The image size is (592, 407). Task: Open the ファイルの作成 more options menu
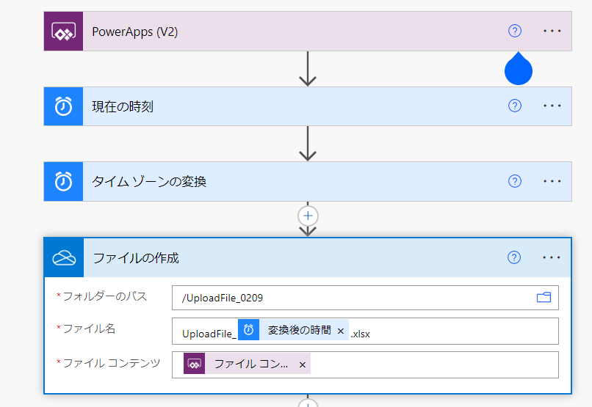[x=552, y=257]
